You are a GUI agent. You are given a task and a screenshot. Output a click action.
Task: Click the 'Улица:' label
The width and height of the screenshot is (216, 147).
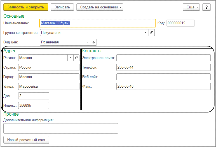pyautogui.click(x=9, y=87)
